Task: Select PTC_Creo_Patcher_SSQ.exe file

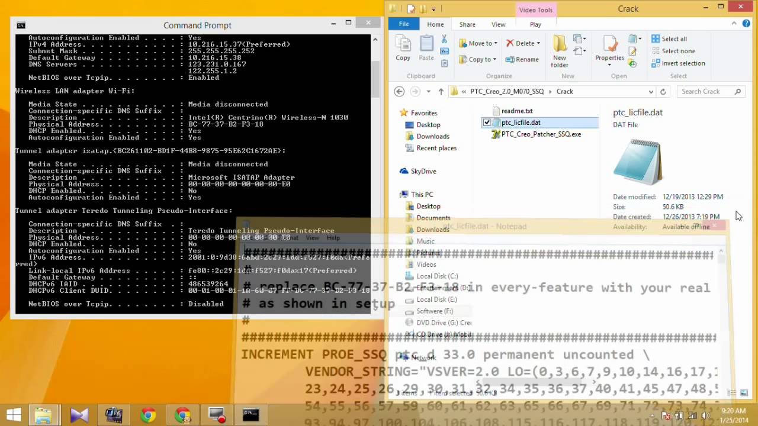Action: tap(541, 134)
